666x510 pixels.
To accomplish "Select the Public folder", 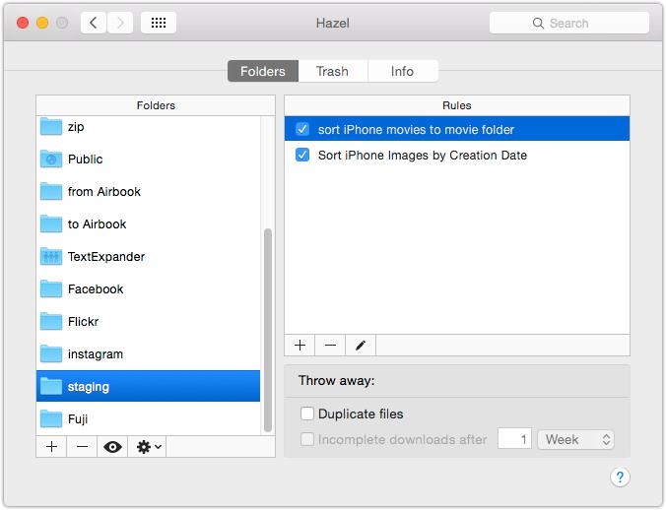I will point(148,159).
